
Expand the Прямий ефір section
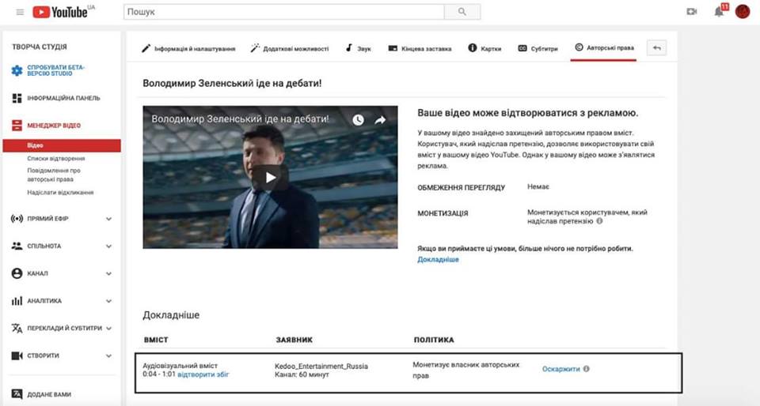[108, 219]
